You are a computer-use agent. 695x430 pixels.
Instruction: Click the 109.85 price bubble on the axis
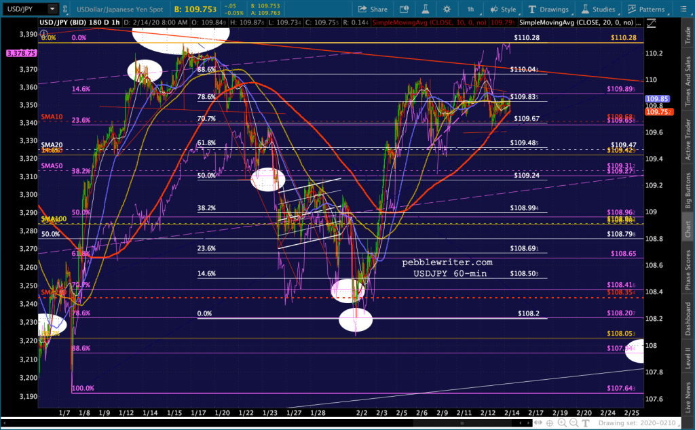coord(657,99)
